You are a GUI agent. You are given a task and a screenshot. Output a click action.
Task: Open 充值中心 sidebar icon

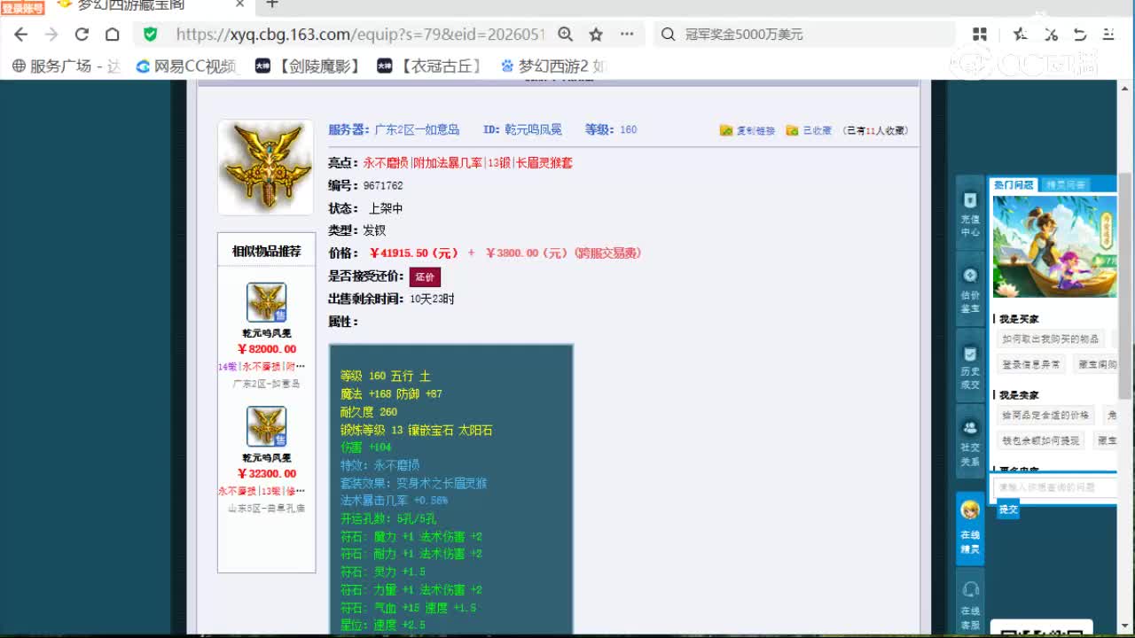pos(970,213)
